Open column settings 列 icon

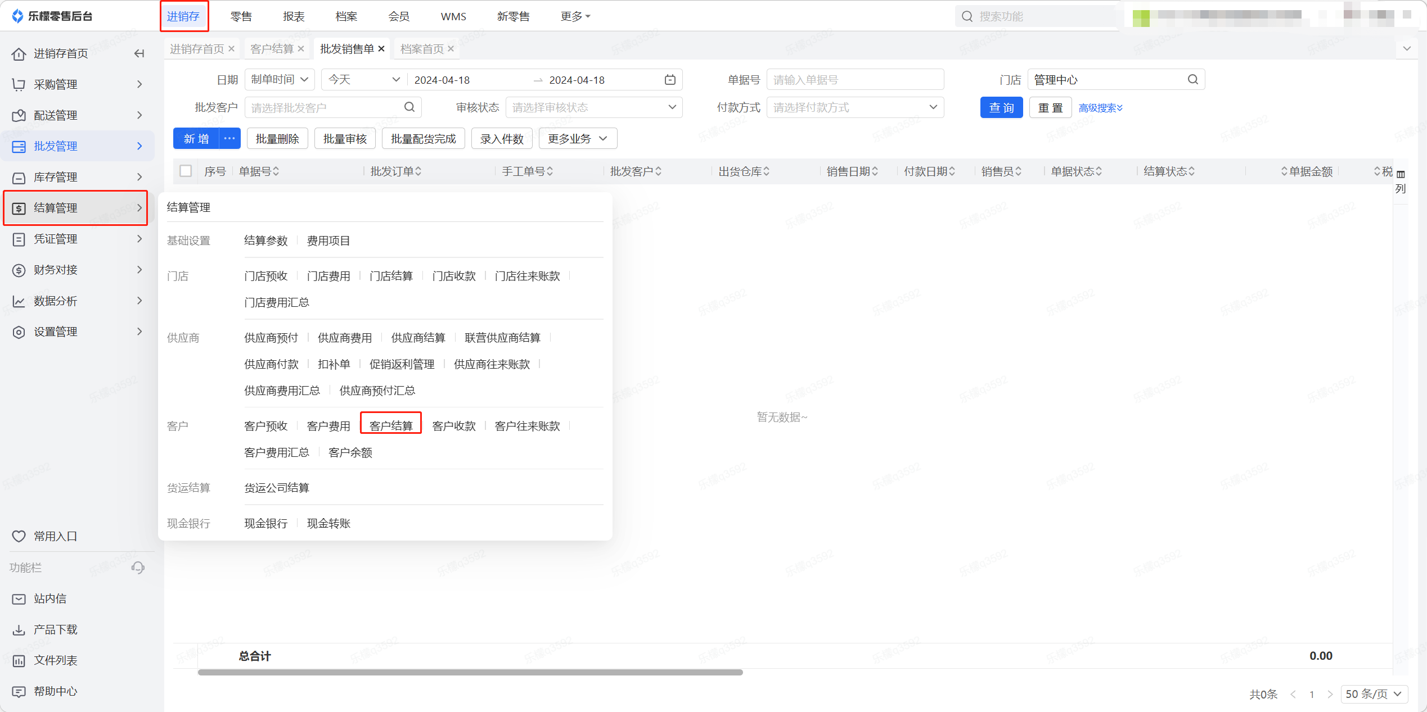(1401, 182)
